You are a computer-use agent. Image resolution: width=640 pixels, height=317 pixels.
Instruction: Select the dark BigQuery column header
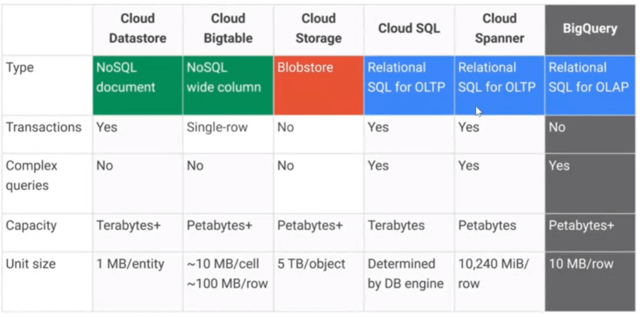tap(590, 28)
